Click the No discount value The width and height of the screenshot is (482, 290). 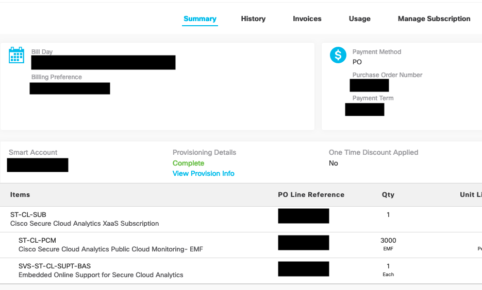(x=333, y=163)
